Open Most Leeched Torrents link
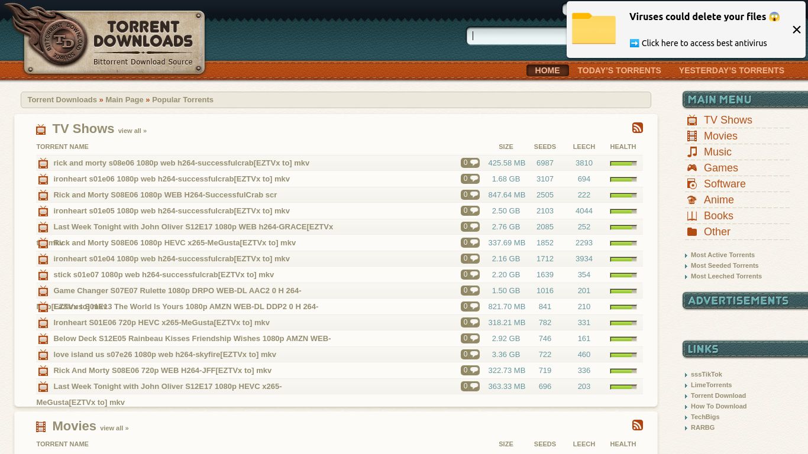Screen dimensions: 808x454 coord(726,277)
